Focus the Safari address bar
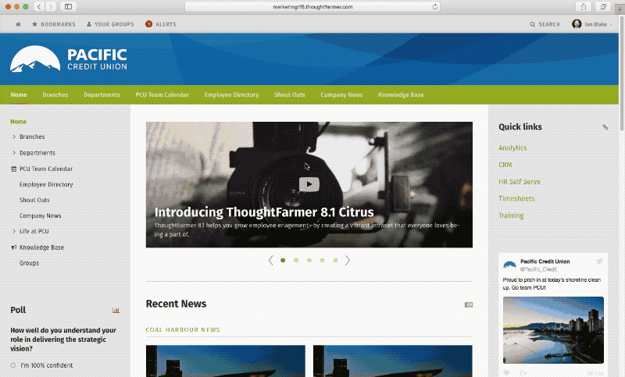The height and width of the screenshot is (377, 625). pos(312,7)
